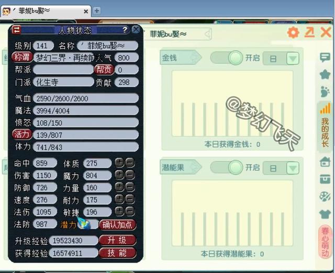This screenshot has width=335, height=273.
Task: Toggle the 潜能果 tracking switch
Action: click(227, 167)
